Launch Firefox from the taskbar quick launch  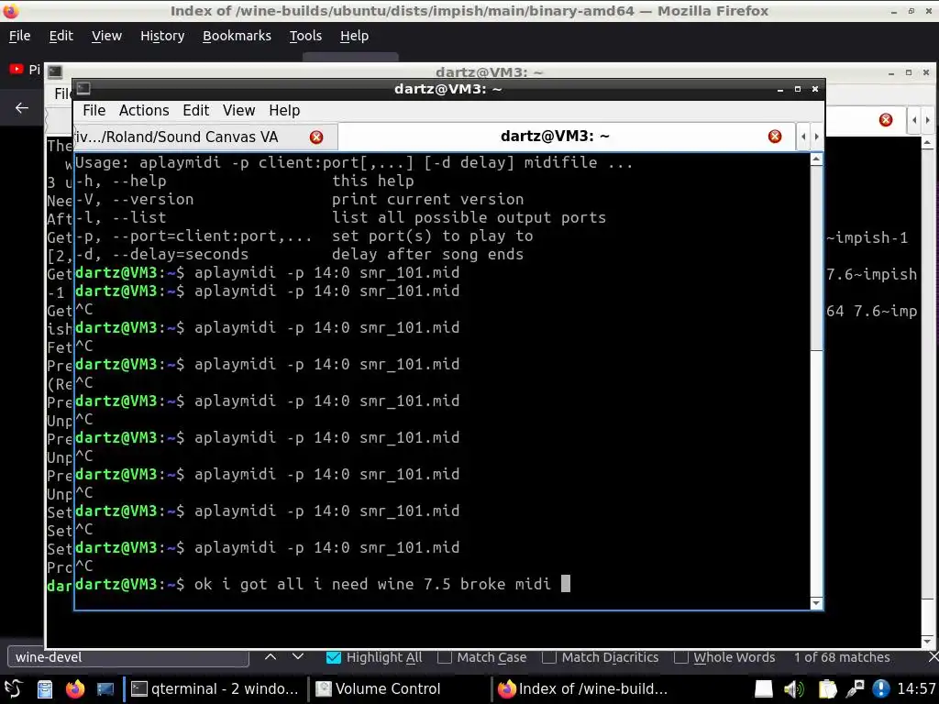click(75, 689)
